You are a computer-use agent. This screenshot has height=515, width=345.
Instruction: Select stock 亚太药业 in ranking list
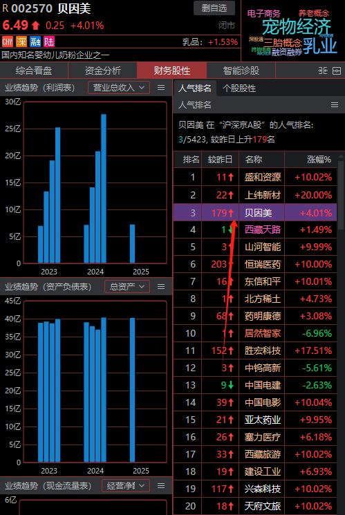[x=263, y=420]
